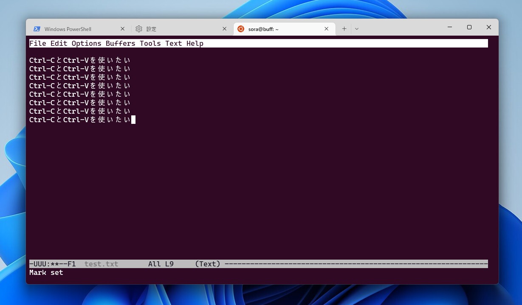Open the Tools menu
Image resolution: width=522 pixels, height=305 pixels.
click(x=150, y=43)
